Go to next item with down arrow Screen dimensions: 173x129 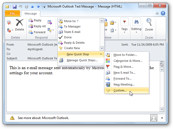click(x=38, y=7)
